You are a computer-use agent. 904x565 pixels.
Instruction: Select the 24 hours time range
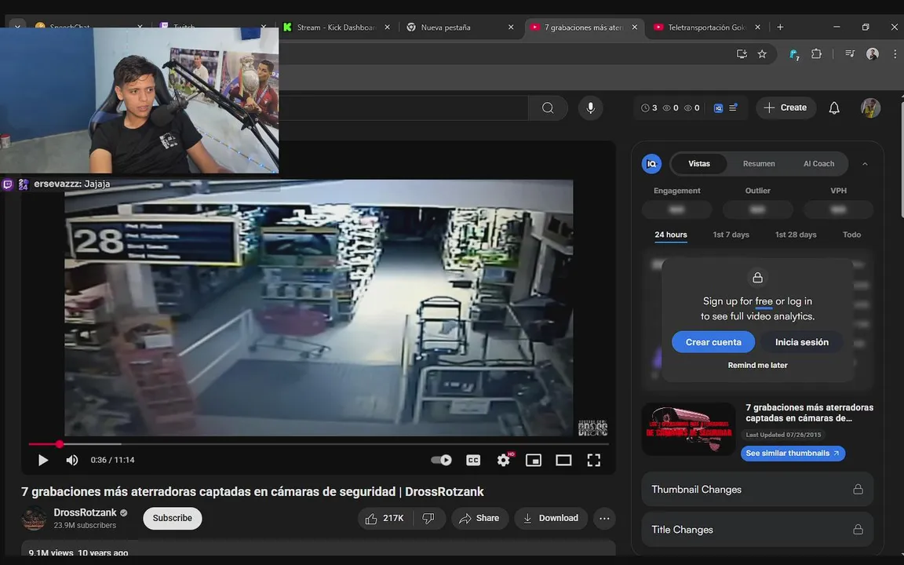[670, 235]
